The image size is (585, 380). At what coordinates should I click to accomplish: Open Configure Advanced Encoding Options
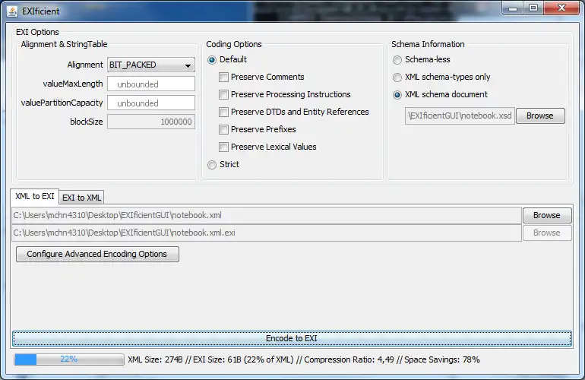click(x=97, y=254)
